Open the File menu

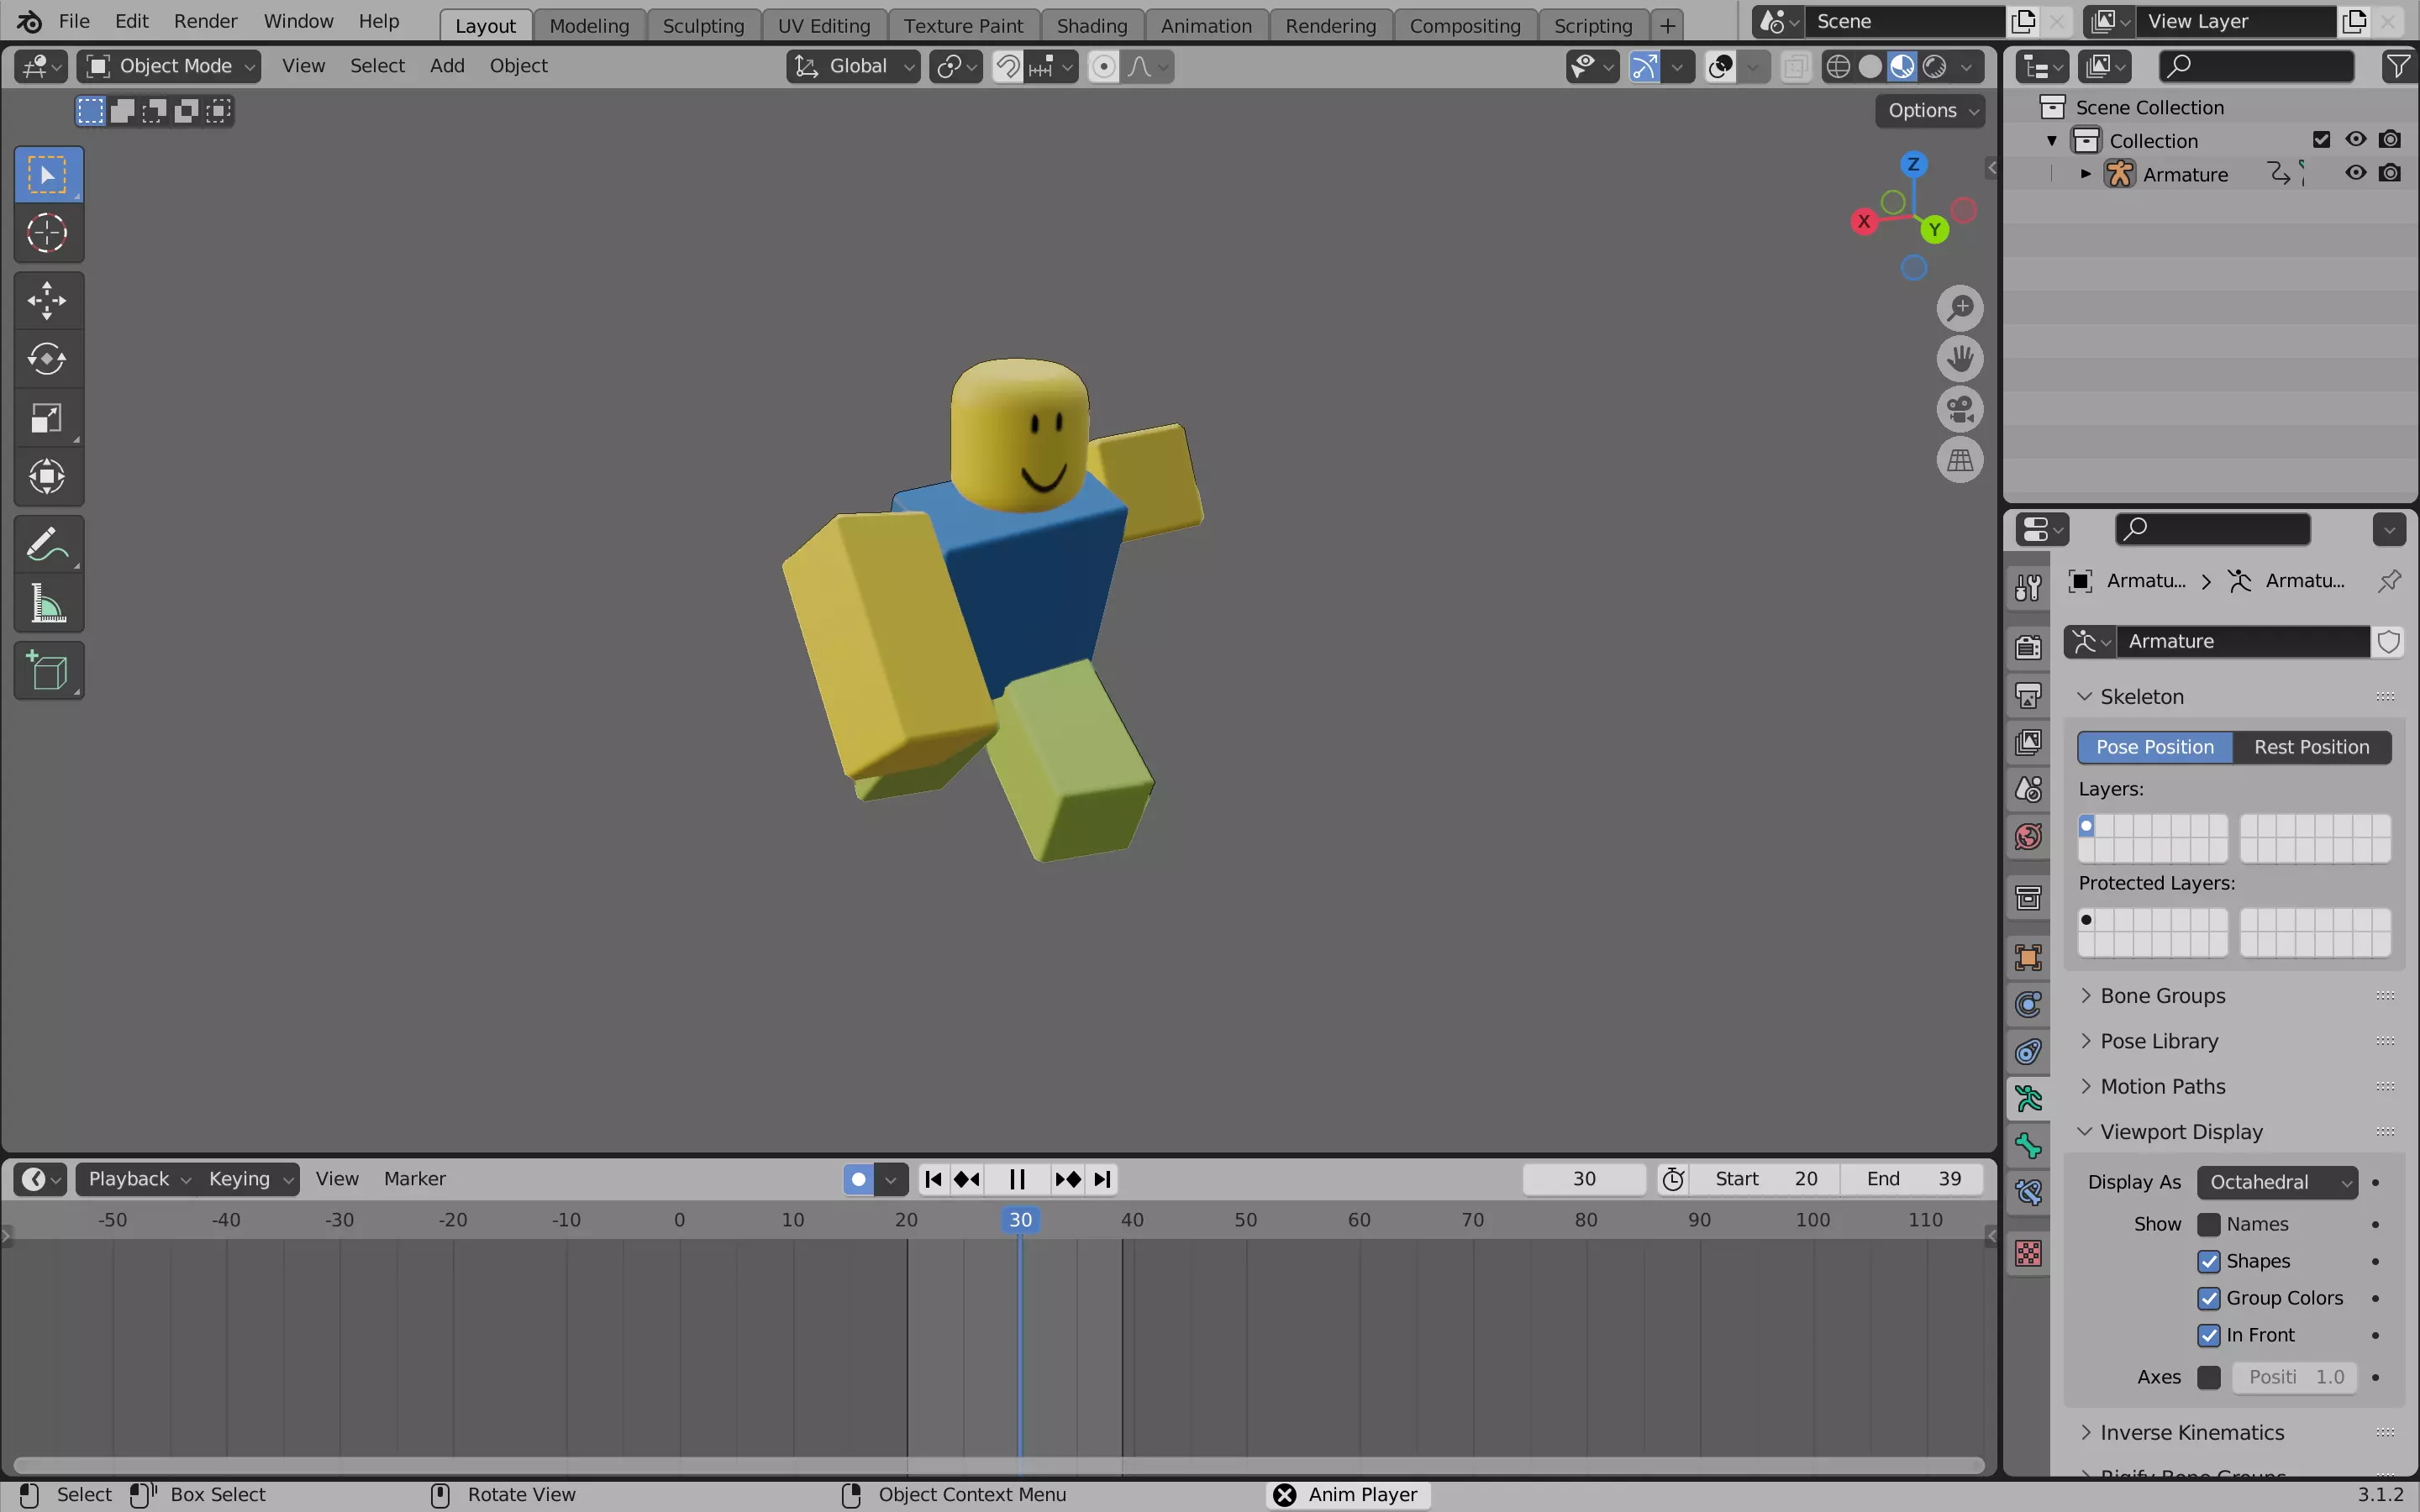[x=74, y=21]
